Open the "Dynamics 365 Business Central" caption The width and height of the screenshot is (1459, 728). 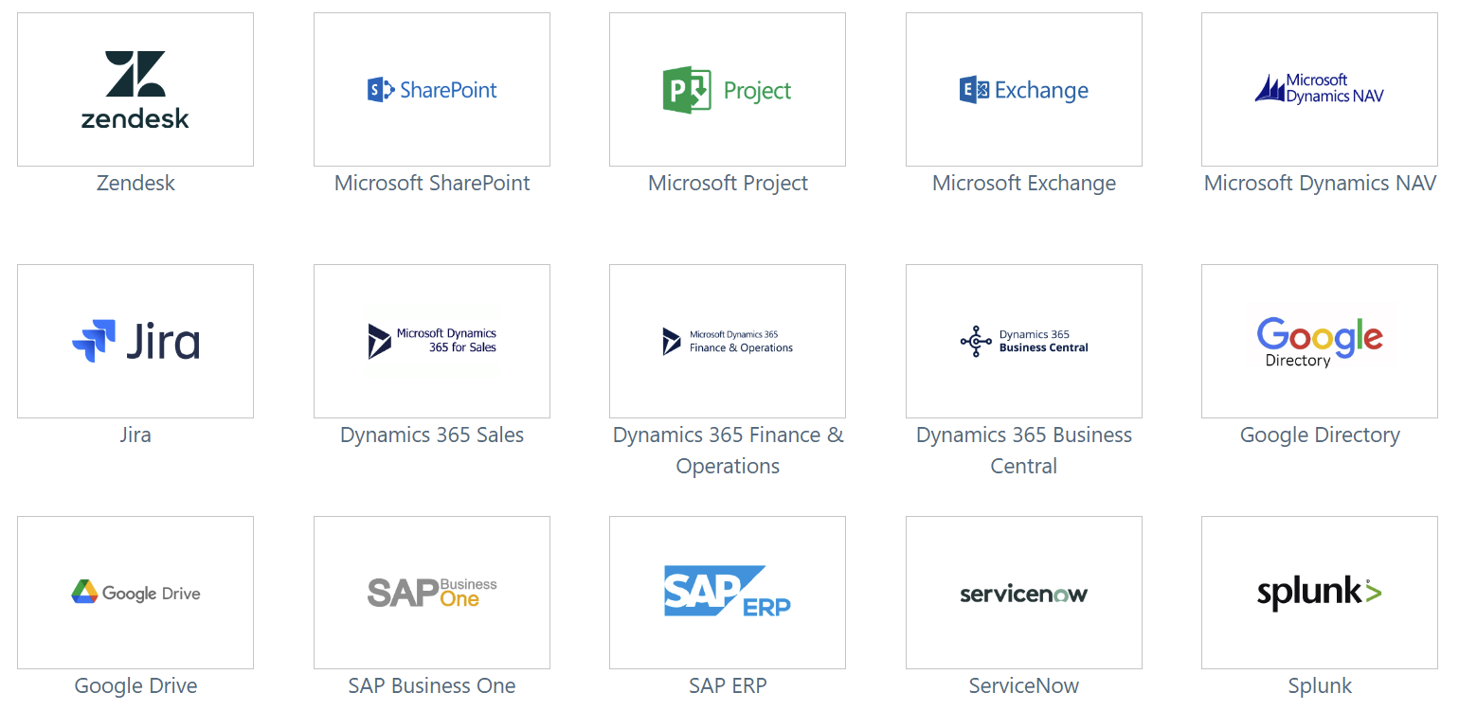tap(1024, 451)
